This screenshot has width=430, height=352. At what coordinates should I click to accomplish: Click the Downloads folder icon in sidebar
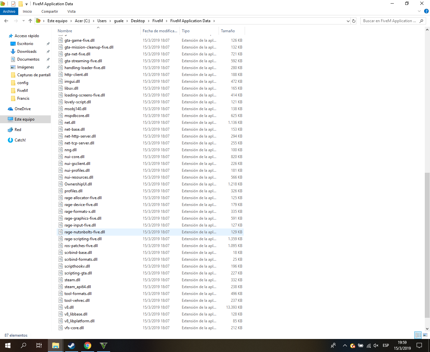pyautogui.click(x=13, y=51)
